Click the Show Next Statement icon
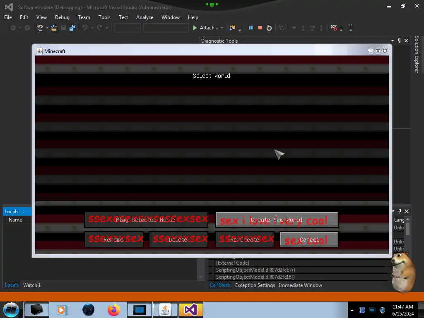The image size is (424, 318). pyautogui.click(x=294, y=28)
